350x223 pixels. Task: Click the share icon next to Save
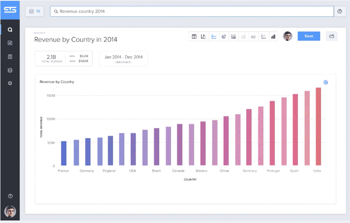coord(332,36)
